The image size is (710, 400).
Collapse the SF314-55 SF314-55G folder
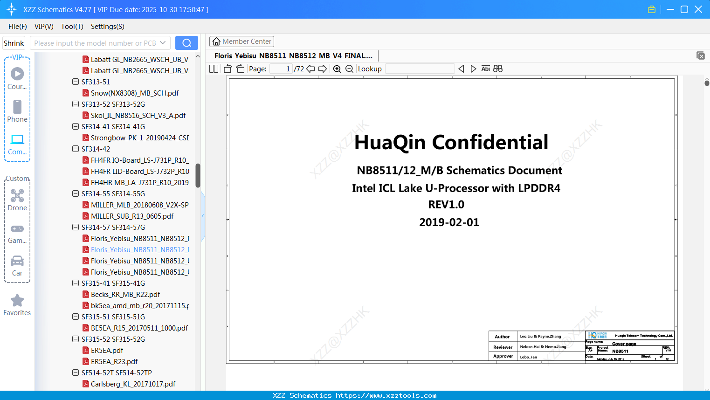pos(76,193)
